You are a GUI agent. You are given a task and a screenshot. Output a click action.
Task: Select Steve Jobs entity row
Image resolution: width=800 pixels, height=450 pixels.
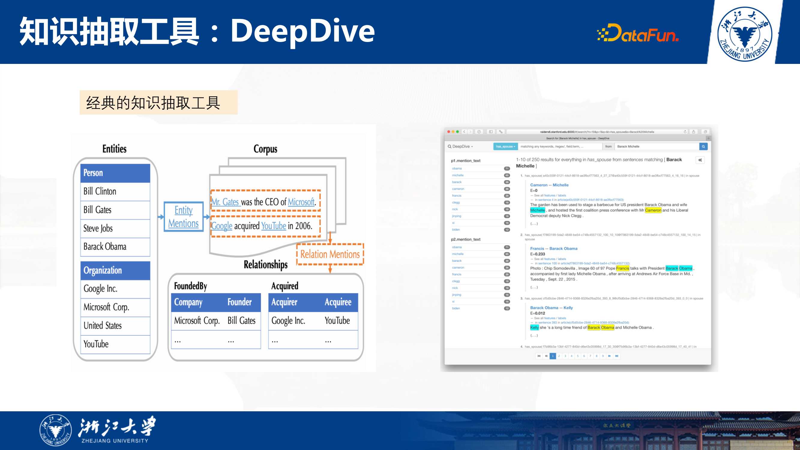click(115, 228)
